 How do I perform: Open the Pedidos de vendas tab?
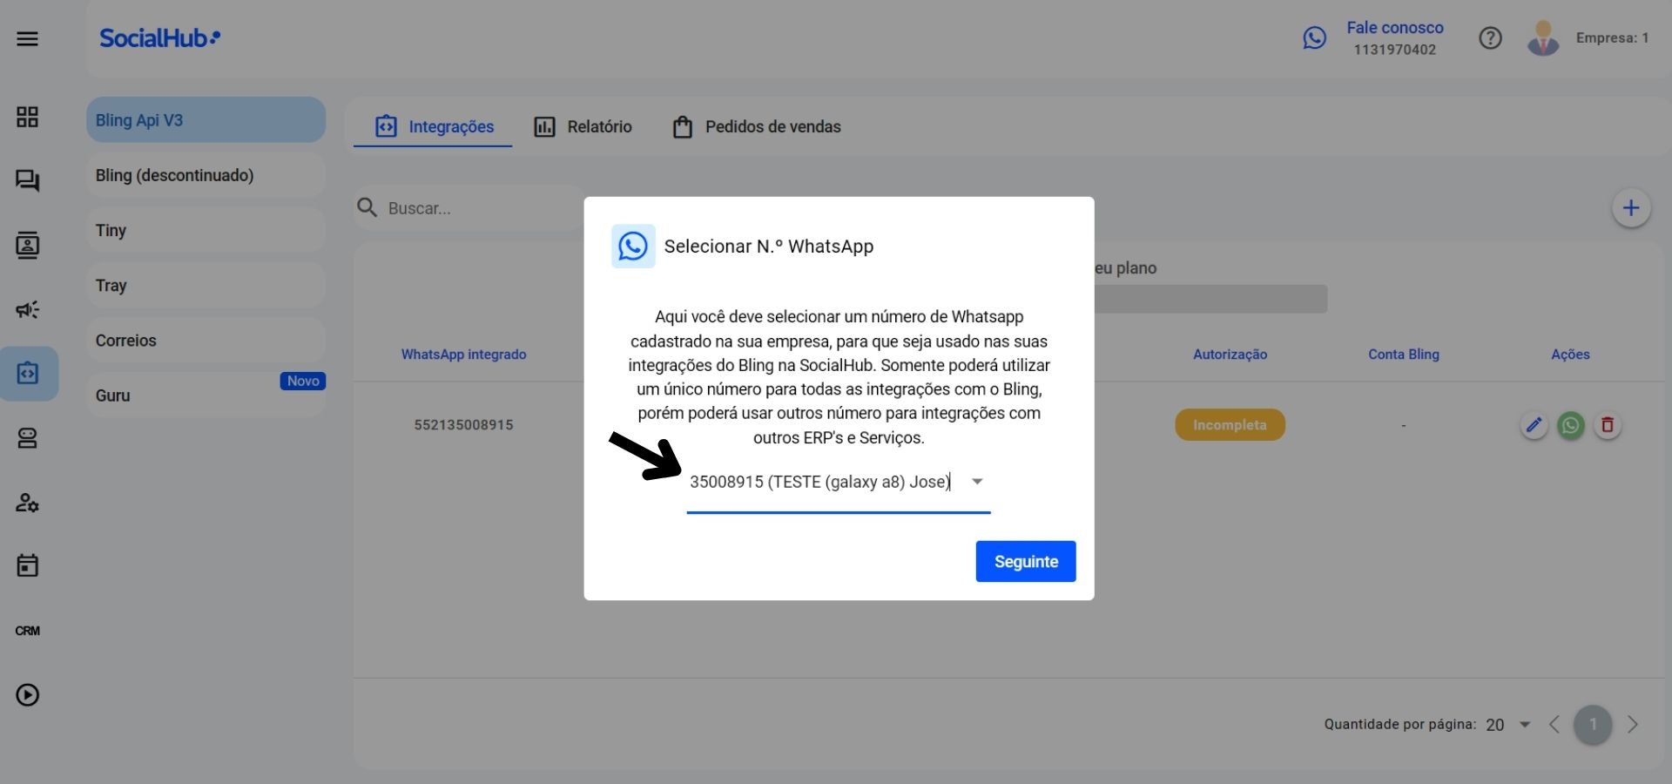[772, 127]
